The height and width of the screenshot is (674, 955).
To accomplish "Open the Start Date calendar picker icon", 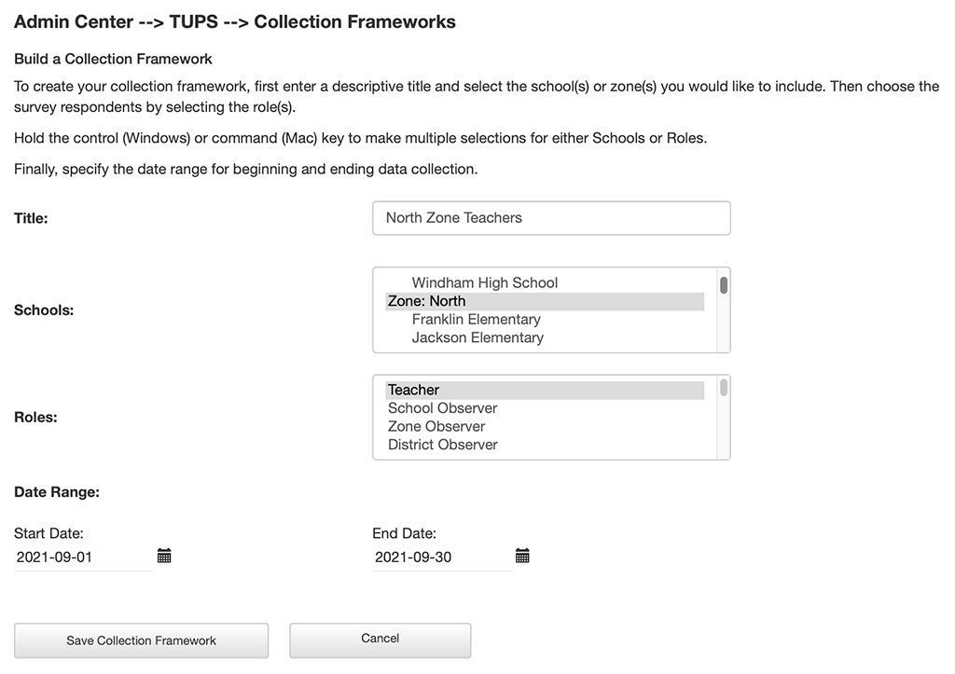I will 164,556.
